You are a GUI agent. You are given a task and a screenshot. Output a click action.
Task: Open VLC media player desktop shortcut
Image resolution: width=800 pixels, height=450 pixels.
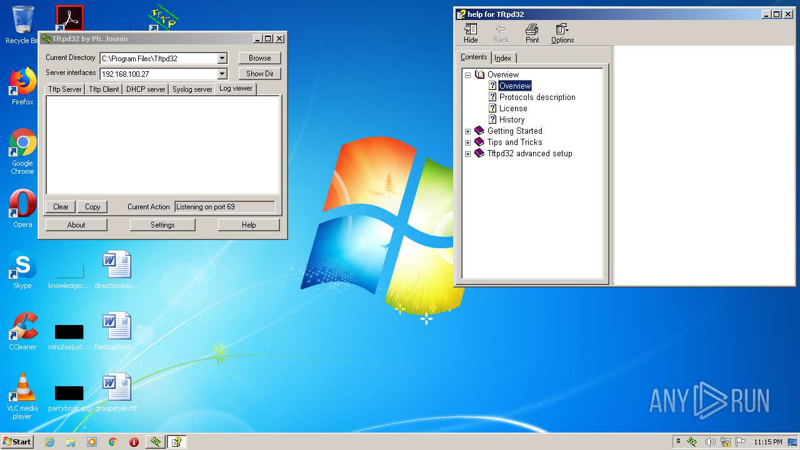click(x=22, y=397)
